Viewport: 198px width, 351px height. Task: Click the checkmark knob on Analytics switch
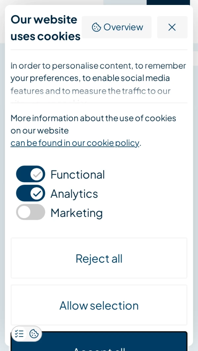pos(37,193)
